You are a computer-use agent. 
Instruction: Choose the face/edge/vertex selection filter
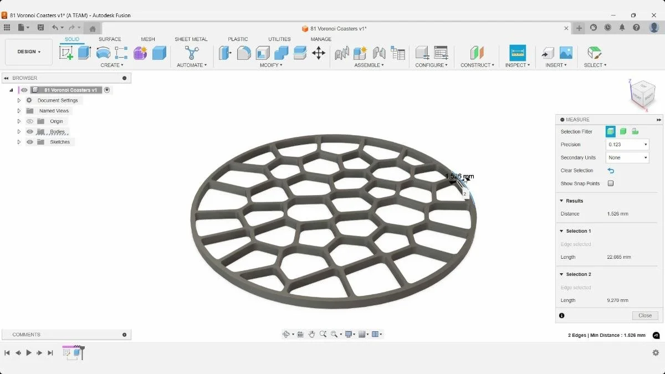tap(610, 131)
